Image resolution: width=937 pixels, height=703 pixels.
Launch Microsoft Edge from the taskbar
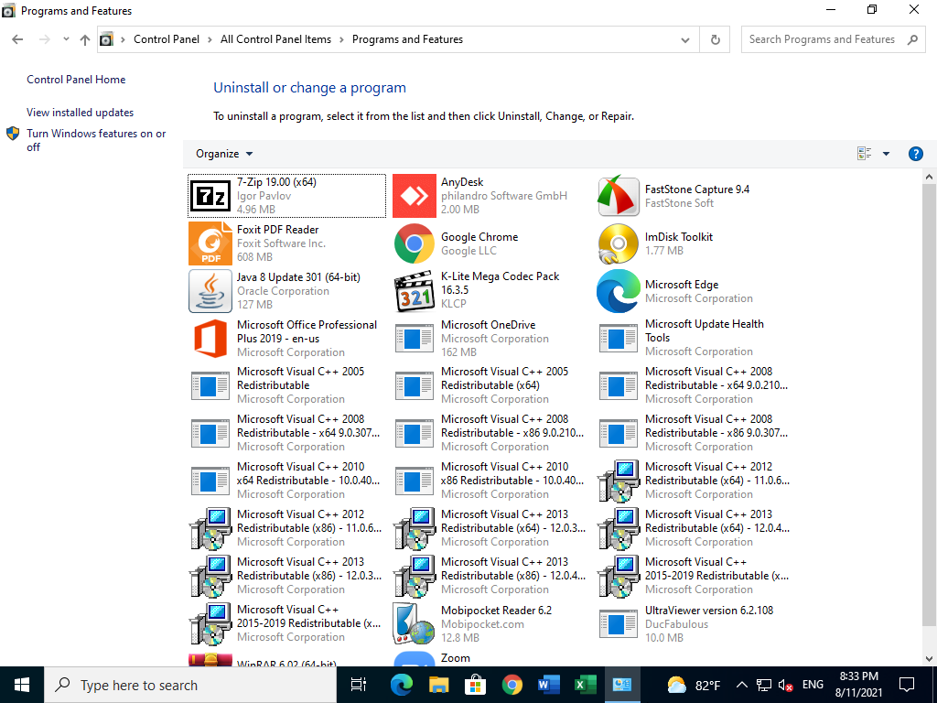pos(402,685)
